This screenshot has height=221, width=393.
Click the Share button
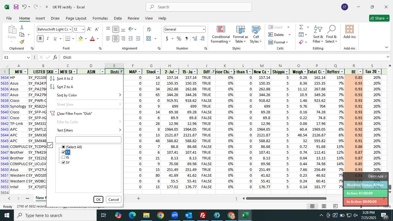tap(379, 18)
